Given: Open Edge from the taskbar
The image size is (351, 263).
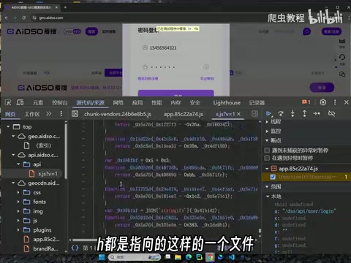Looking at the screenshot, I should 189,257.
